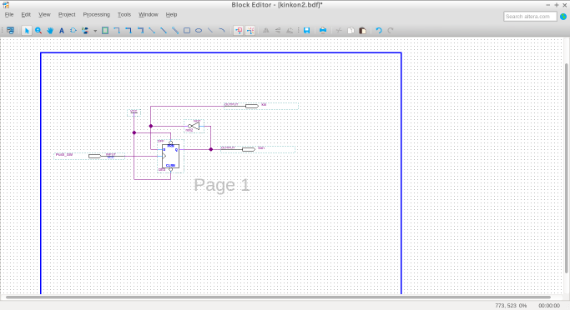Select the D flip-flop symbol
570x310 pixels.
click(x=170, y=156)
